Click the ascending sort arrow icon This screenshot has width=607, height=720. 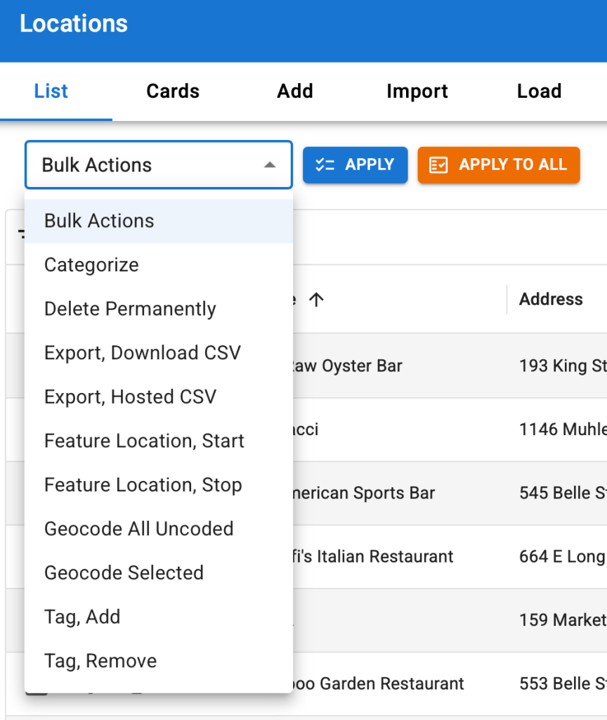(x=316, y=300)
